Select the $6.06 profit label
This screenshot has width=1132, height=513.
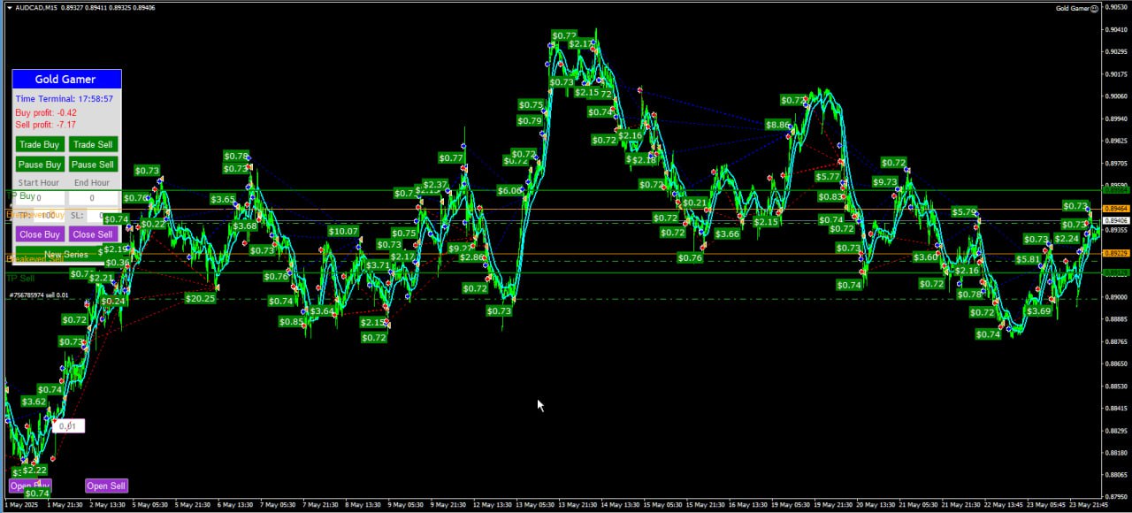pyautogui.click(x=509, y=190)
